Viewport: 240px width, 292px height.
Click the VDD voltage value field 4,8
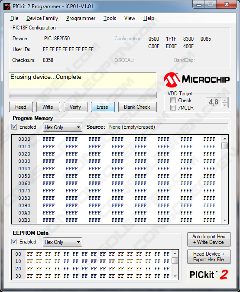pyautogui.click(x=214, y=102)
